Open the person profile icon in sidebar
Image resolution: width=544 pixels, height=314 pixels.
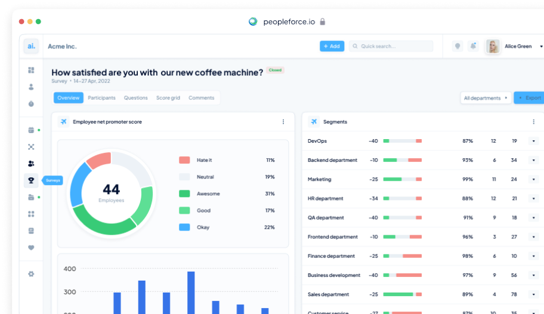pyautogui.click(x=31, y=87)
